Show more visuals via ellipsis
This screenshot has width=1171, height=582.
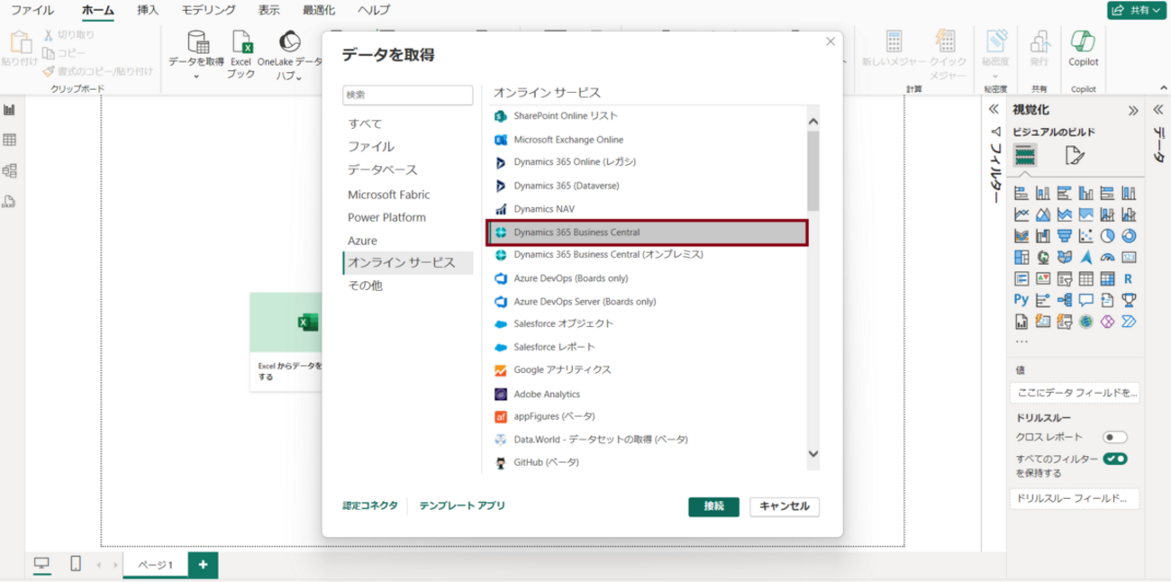coord(1021,342)
